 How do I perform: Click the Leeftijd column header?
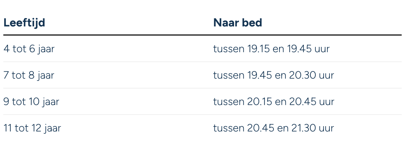(x=24, y=23)
